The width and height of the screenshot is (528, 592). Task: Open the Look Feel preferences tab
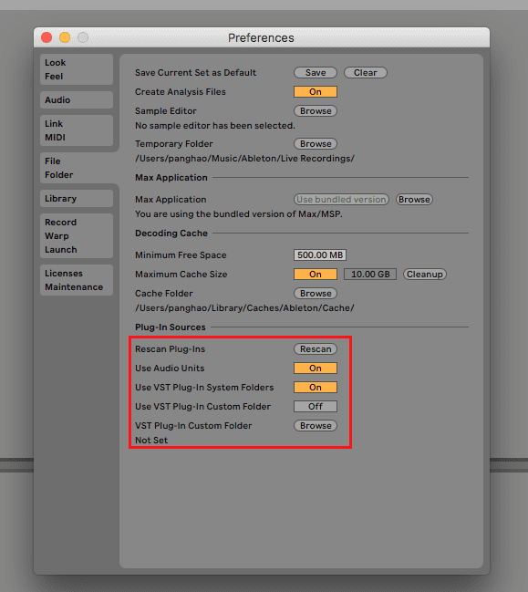[x=77, y=69]
